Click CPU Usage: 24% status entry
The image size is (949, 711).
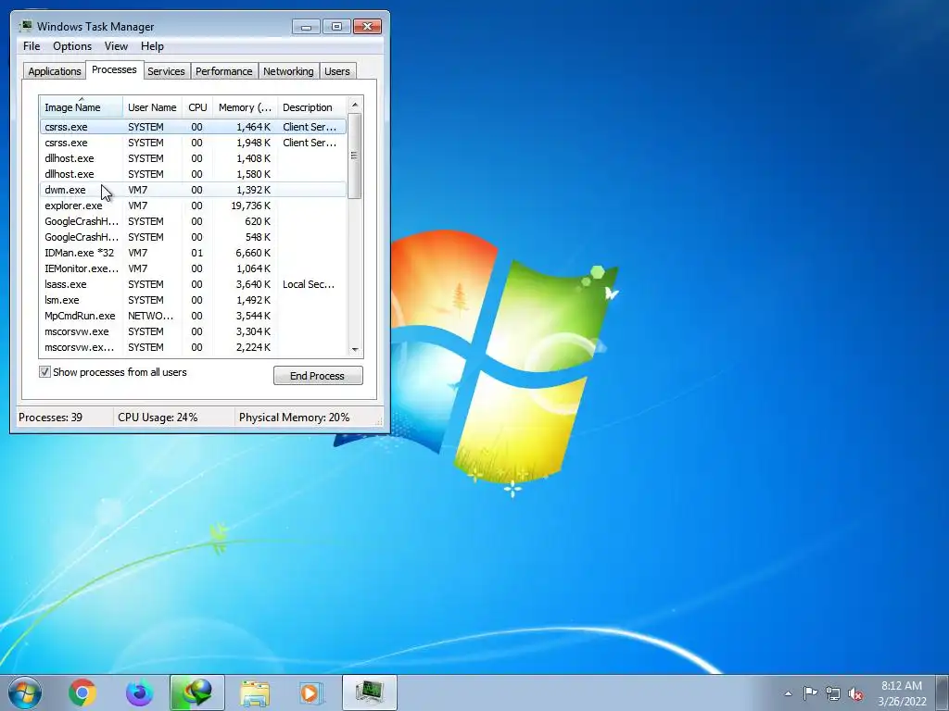pyautogui.click(x=158, y=418)
